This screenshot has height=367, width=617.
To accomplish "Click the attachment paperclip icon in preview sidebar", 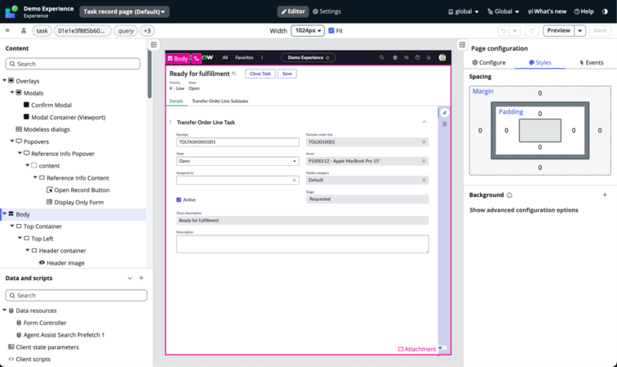I will (x=444, y=113).
